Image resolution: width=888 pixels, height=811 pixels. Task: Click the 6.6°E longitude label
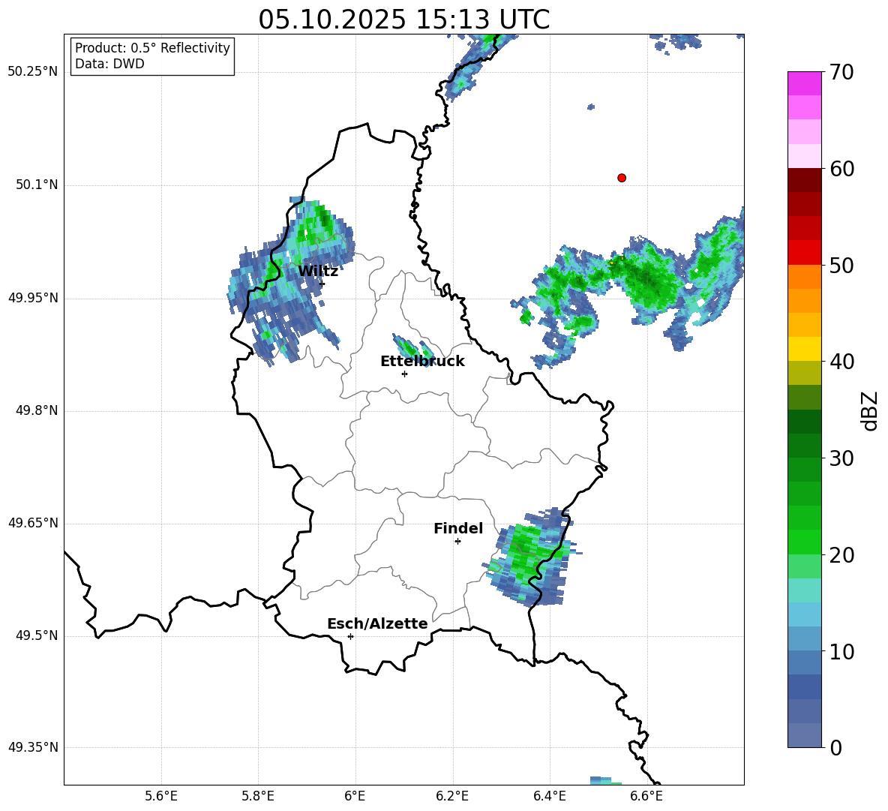point(646,796)
